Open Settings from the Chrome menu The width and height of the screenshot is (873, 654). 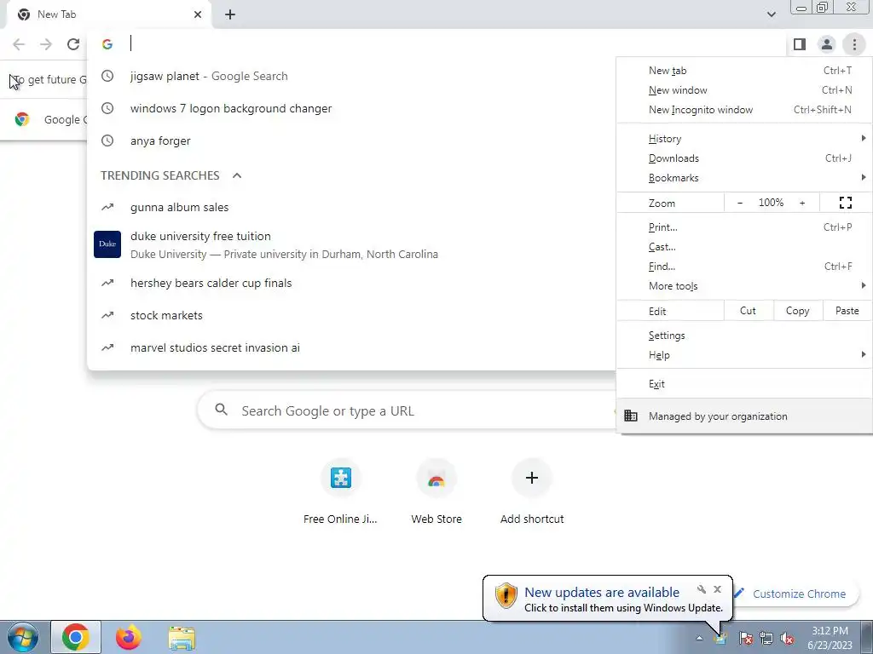(x=744, y=336)
